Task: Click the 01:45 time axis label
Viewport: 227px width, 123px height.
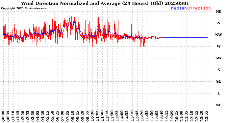Action: click(18, 116)
